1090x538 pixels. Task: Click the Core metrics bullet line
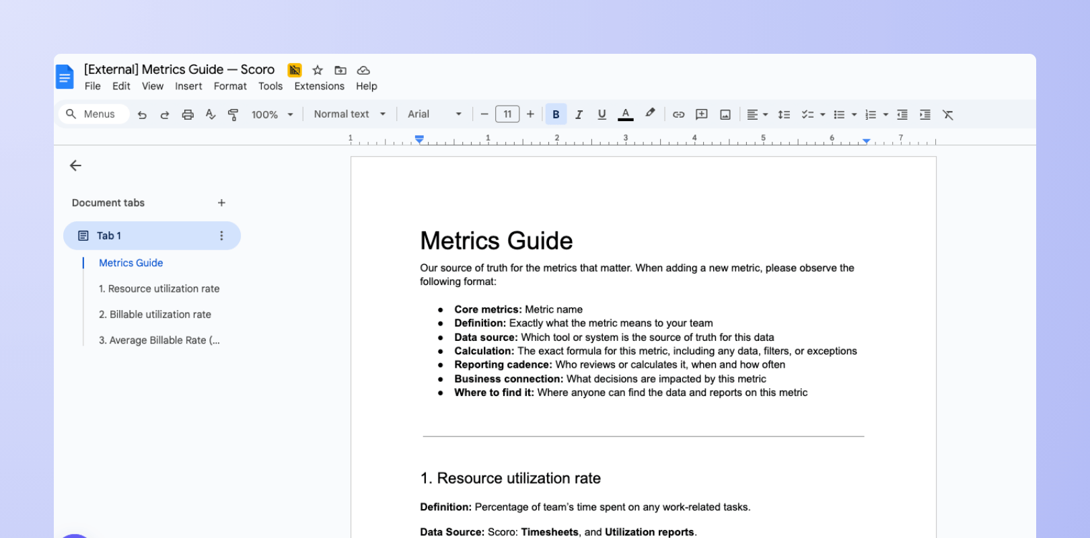click(x=518, y=309)
